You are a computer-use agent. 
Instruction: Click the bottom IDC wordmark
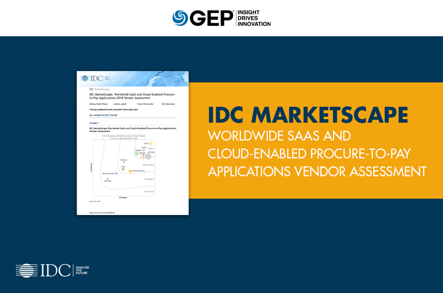click(55, 271)
